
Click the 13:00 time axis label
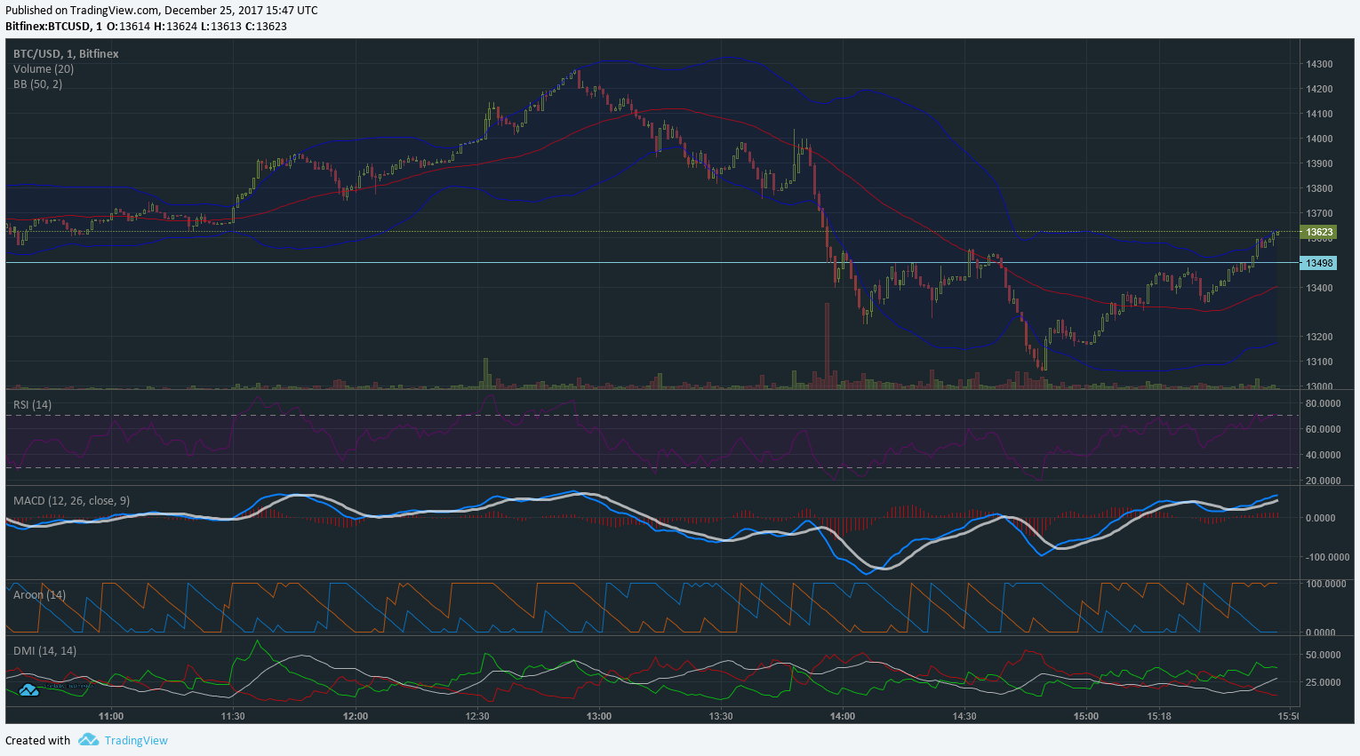tap(599, 716)
